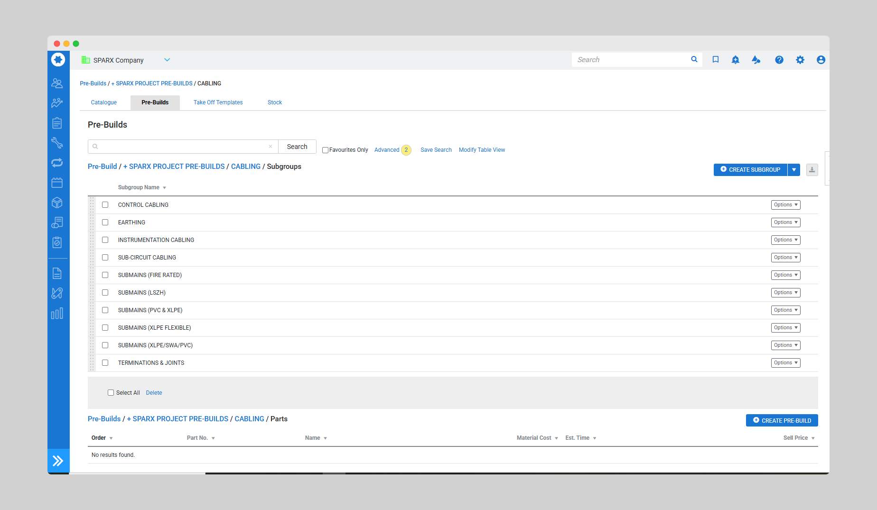This screenshot has width=877, height=510.
Task: Check the SUBMAINS (LSZH) row checkbox
Action: [x=105, y=293]
